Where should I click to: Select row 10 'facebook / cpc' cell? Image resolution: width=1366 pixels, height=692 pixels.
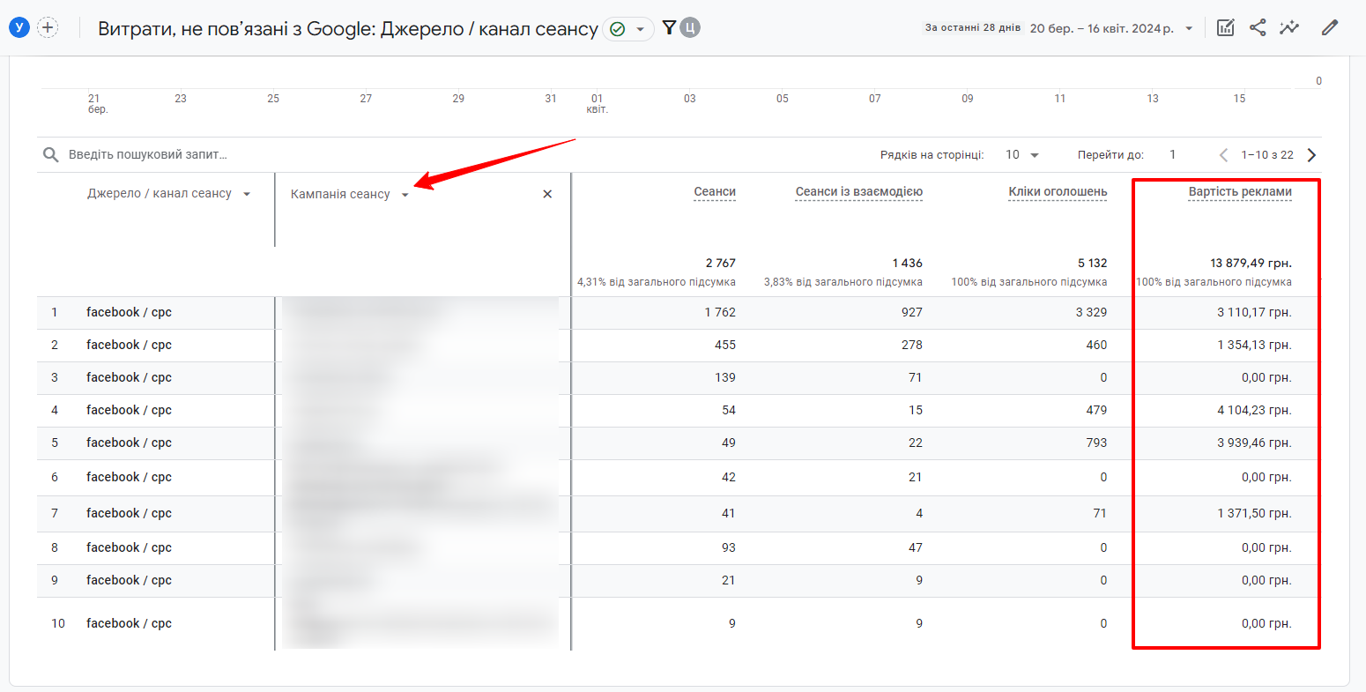pos(129,623)
